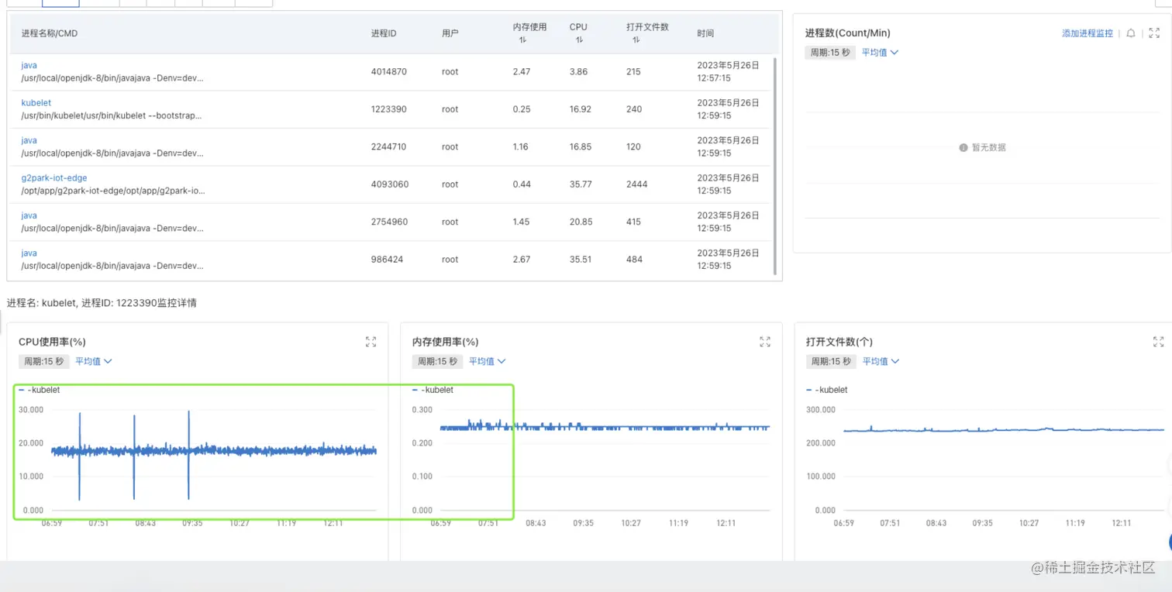Select the highlighted second tab at the top

point(60,2)
